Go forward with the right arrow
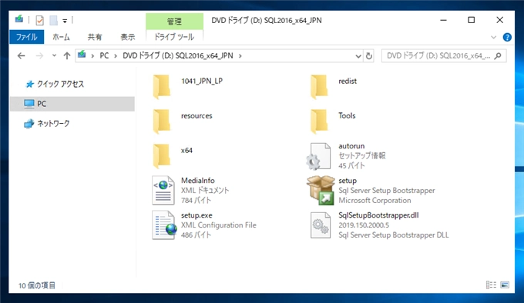Image resolution: width=524 pixels, height=303 pixels. tap(39, 55)
